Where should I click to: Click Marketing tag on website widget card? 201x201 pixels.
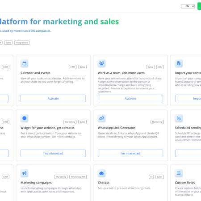point(70,122)
